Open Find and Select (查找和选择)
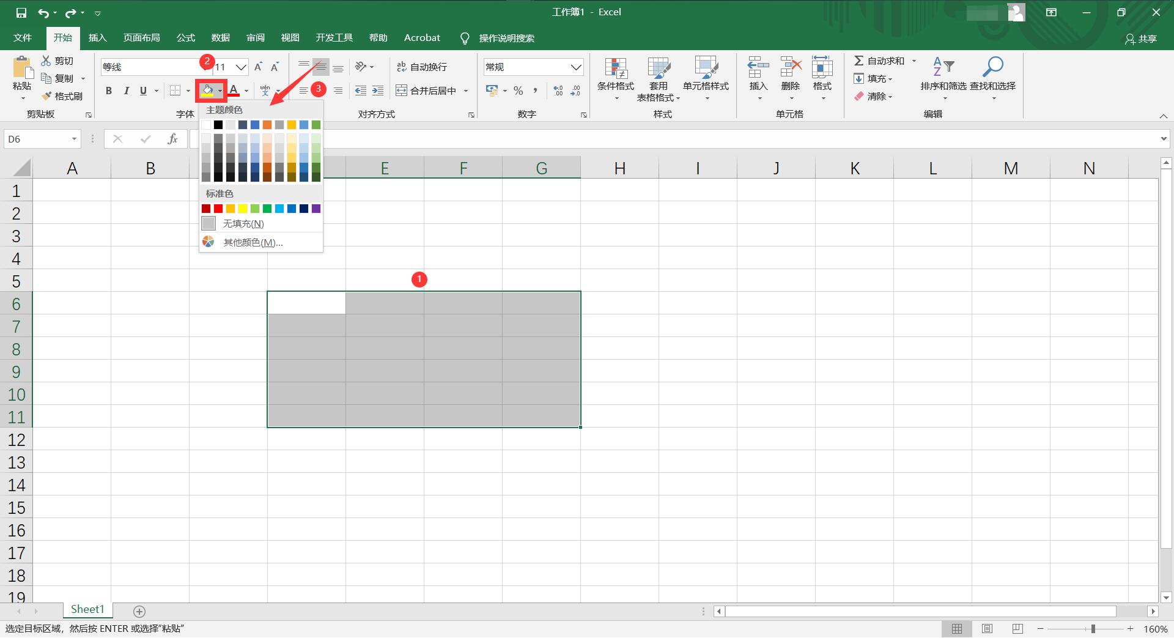This screenshot has width=1174, height=638. point(992,78)
